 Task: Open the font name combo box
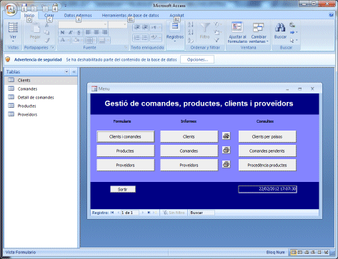[83, 24]
